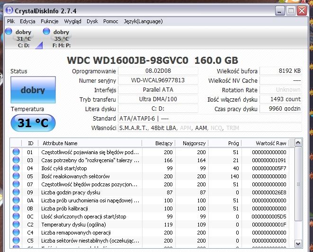The width and height of the screenshot is (313, 252).
Task: Click the blue status orb of attribute C4
Action: click(x=16, y=232)
